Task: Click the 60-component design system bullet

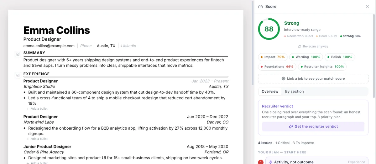Action: (x=122, y=92)
